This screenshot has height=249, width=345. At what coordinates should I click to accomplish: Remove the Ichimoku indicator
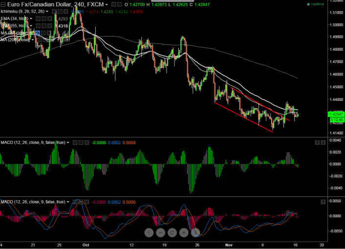(65, 11)
